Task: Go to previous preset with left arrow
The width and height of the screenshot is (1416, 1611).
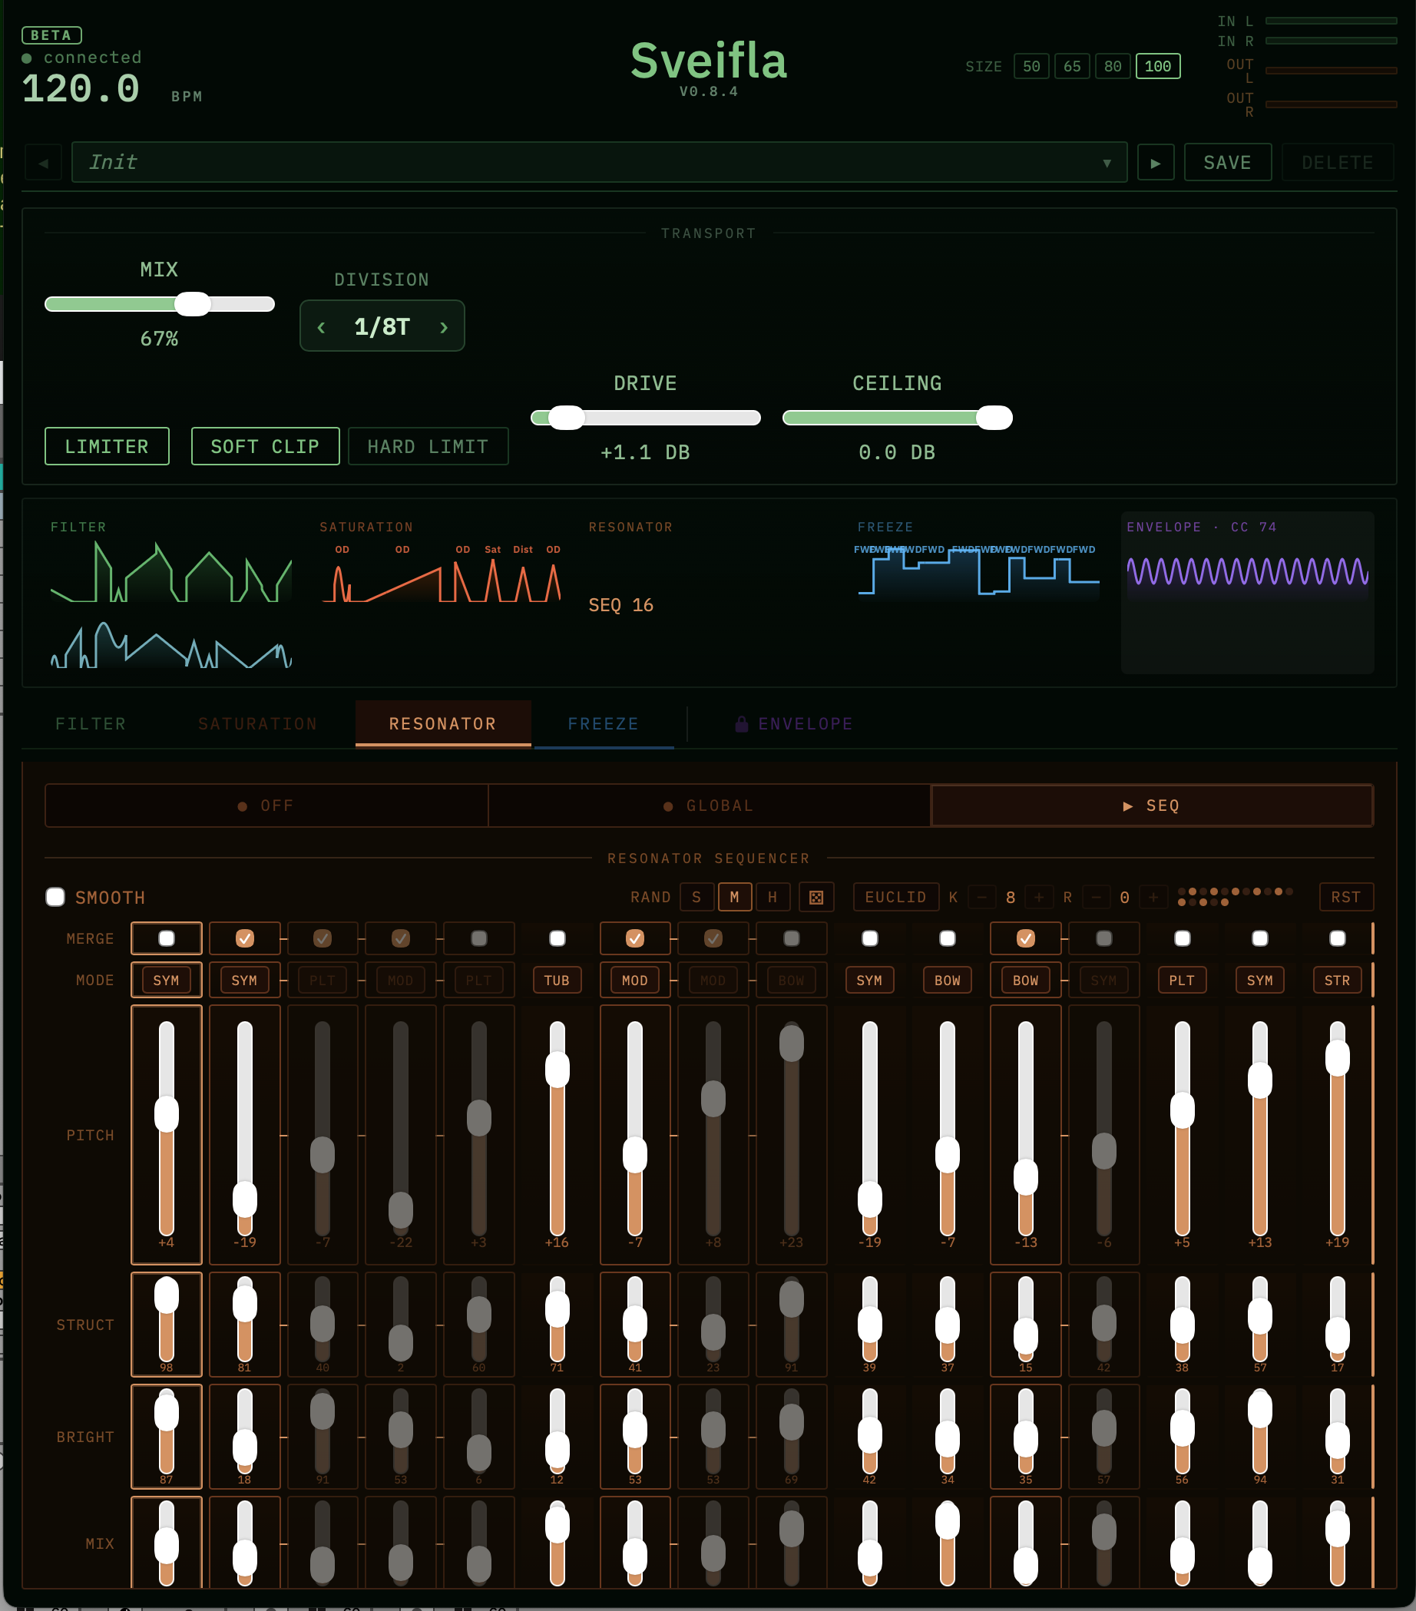Action: [x=43, y=162]
